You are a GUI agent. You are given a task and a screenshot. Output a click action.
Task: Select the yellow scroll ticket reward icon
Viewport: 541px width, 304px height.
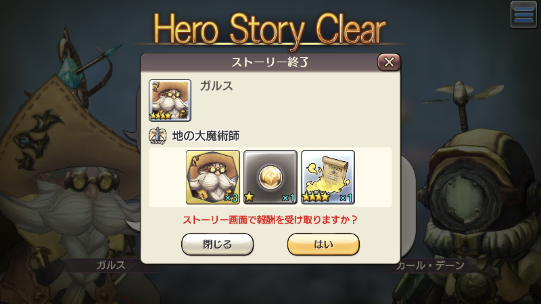click(328, 177)
